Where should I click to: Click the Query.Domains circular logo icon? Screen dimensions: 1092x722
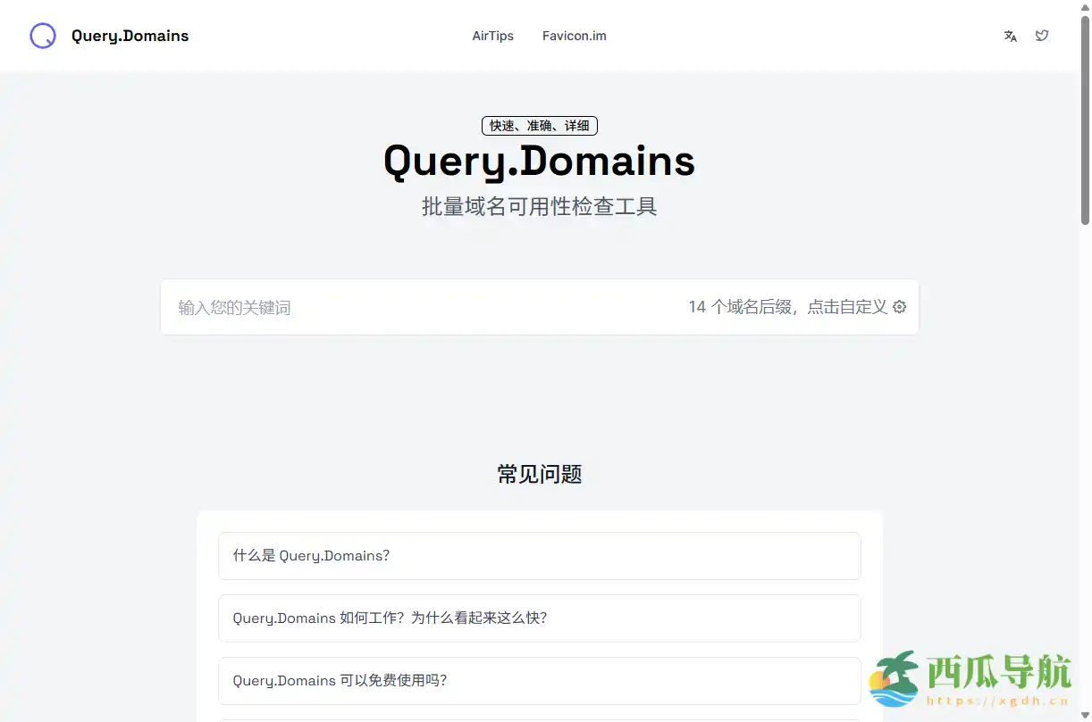click(42, 36)
